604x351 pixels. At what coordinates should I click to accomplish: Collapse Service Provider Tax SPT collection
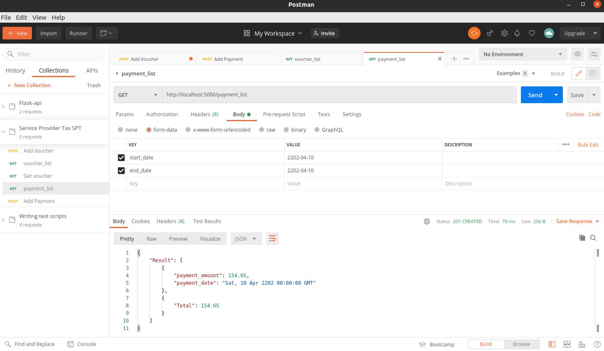pos(3,132)
